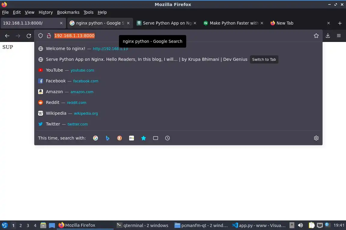
Task: Open site security lock icon info
Action: pyautogui.click(x=49, y=36)
